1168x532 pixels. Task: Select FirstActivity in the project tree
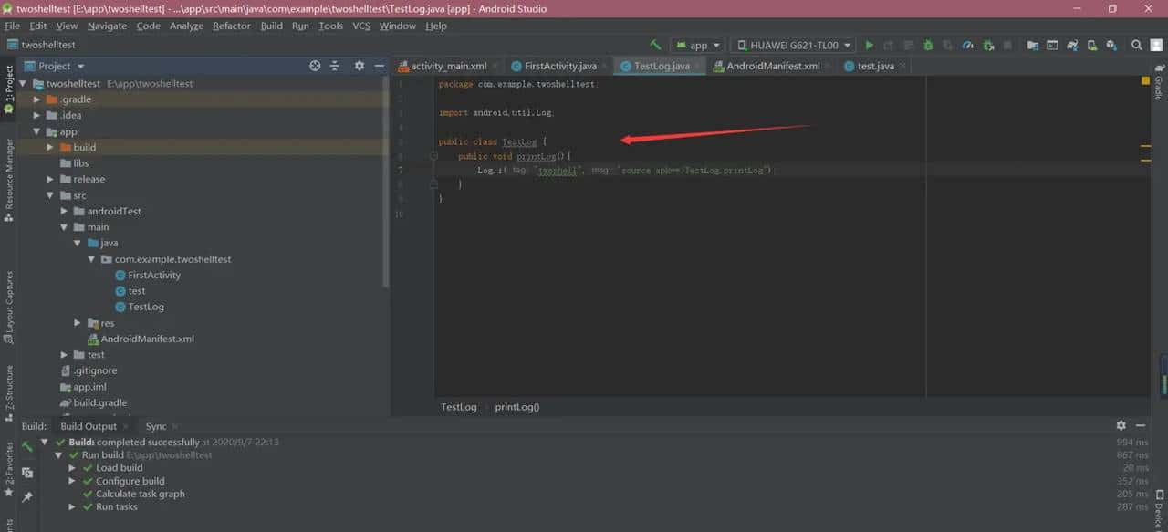(x=154, y=275)
